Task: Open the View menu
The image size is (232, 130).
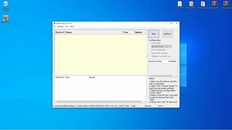Action: click(x=67, y=26)
